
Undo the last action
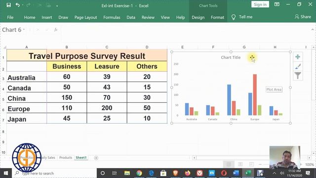18,5
